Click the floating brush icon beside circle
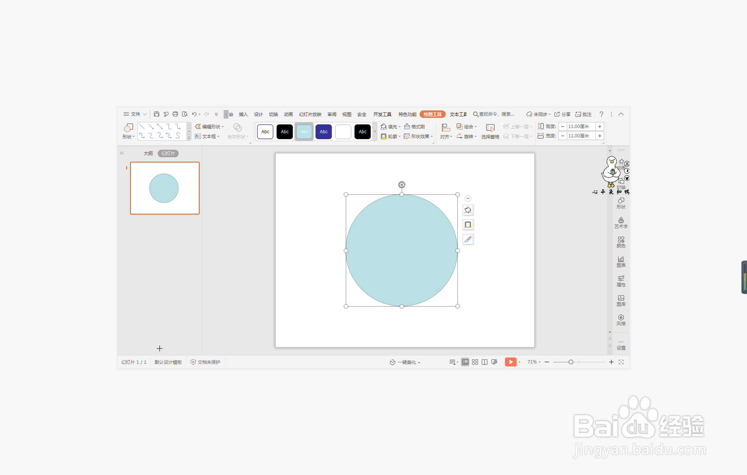The height and width of the screenshot is (475, 747). tap(468, 239)
